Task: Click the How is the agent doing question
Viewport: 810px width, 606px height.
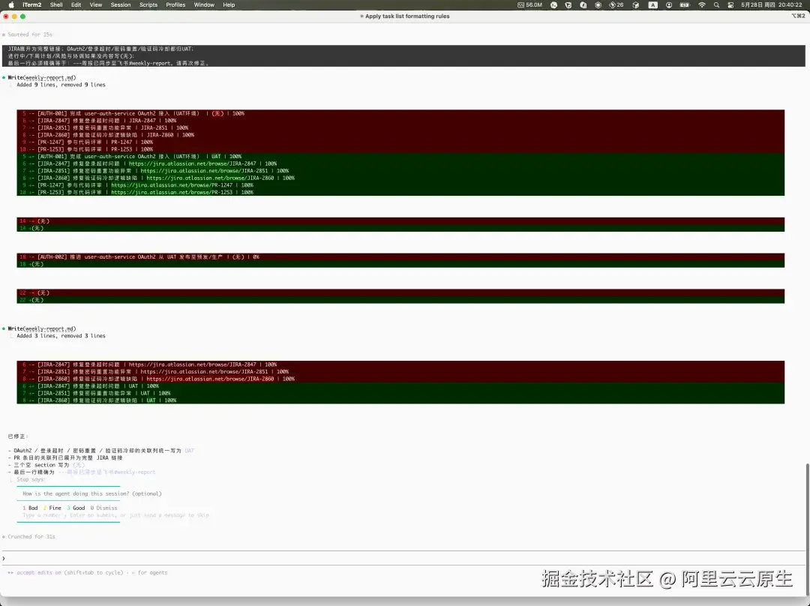Action: 92,494
